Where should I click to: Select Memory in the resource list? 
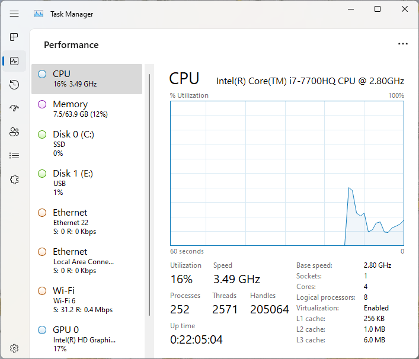87,109
